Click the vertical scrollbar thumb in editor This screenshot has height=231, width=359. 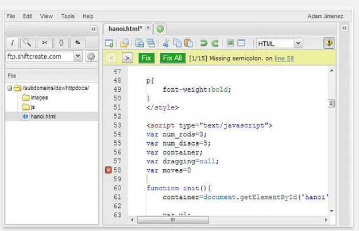(x=331, y=103)
